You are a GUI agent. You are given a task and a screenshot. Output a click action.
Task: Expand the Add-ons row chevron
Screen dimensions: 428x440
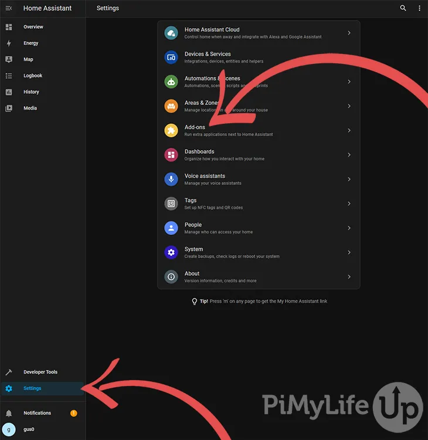point(349,130)
